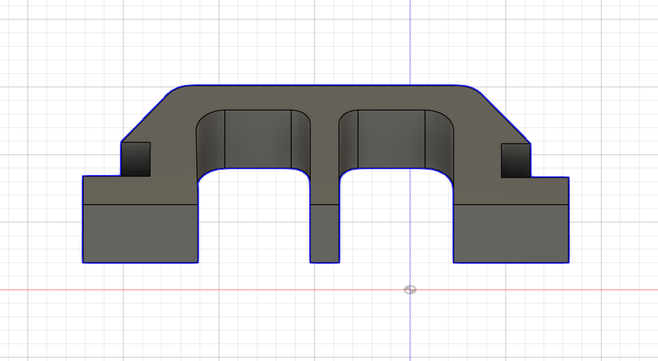Select the left arch inner flat face
Viewport: 658px width, 361px height.
coord(258,139)
